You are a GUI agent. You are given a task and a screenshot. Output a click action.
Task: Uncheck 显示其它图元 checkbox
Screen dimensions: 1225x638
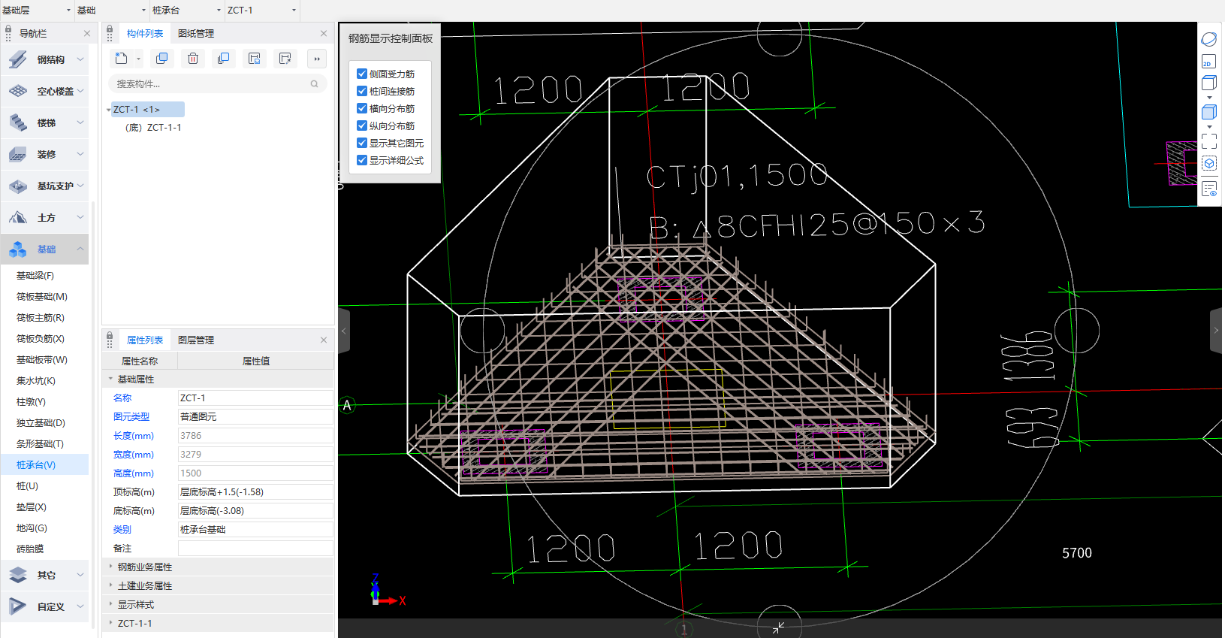click(x=362, y=143)
